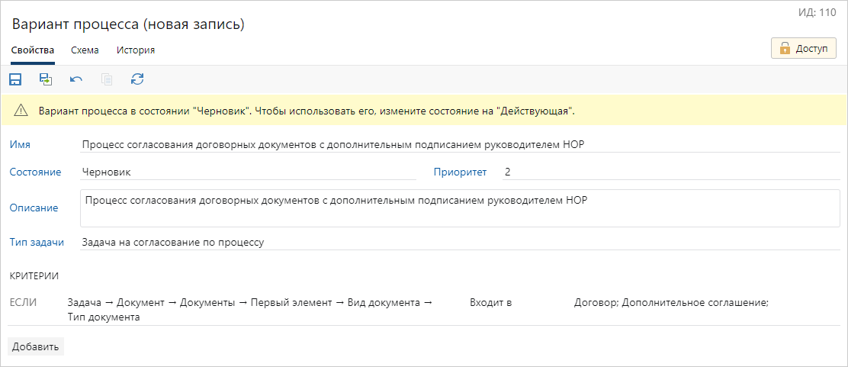This screenshot has height=367, width=848.
Task: Open the Состояние field showing Черновик
Action: (247, 172)
